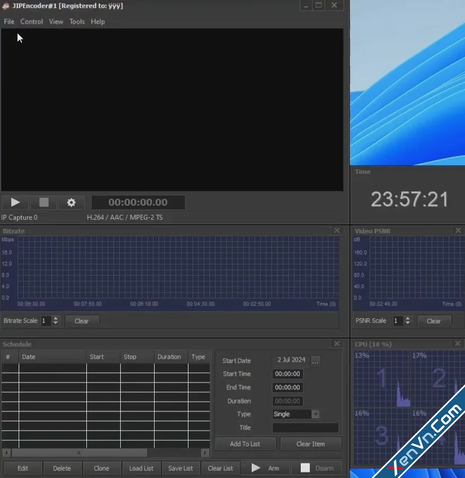Click Add To List button

(245, 444)
